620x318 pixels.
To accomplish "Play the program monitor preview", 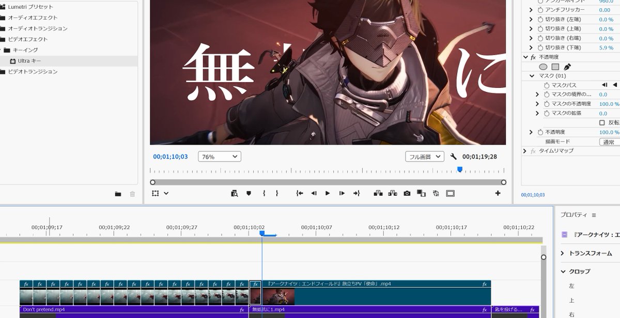I will pos(328,194).
